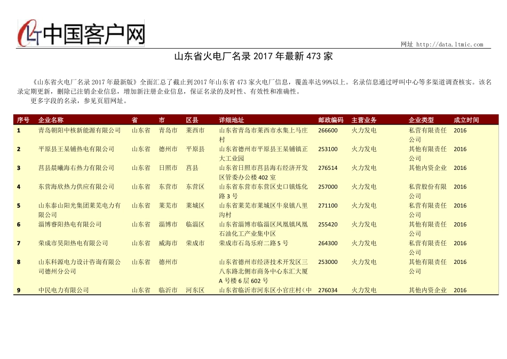Click the 企业名称 column header
Viewport: 507px width, 359px height.
[x=51, y=120]
